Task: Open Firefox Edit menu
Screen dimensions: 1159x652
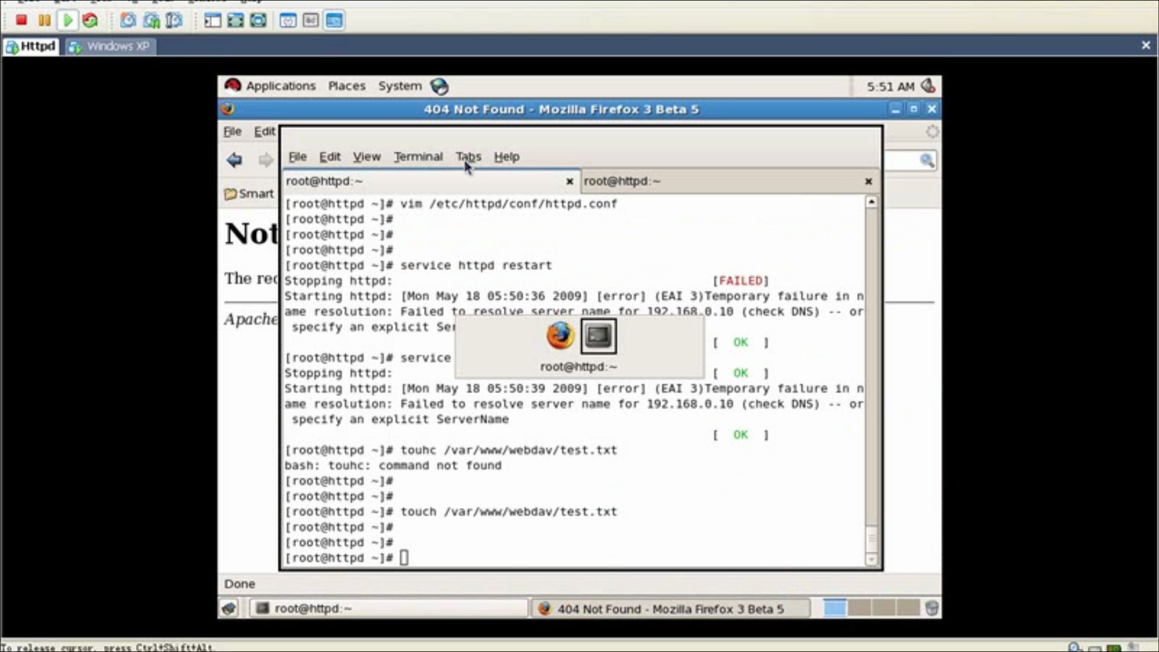Action: click(x=264, y=131)
